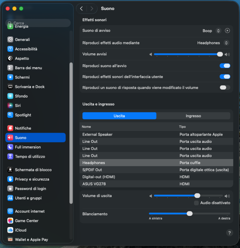Viewport: 240px width, 248px height.
Task: Select Tempo di utilizzo hourglass icon
Action: pos(10,156)
